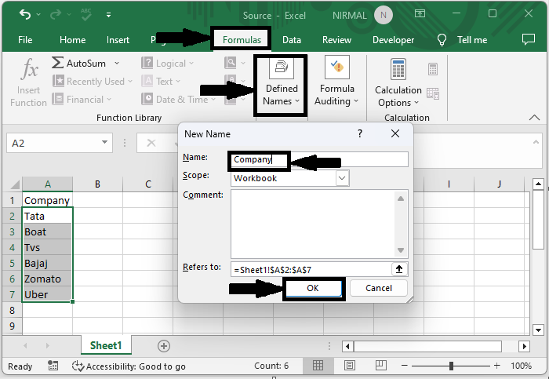Expand the formula bar chevron
Image resolution: width=549 pixels, height=379 pixels.
(x=536, y=142)
